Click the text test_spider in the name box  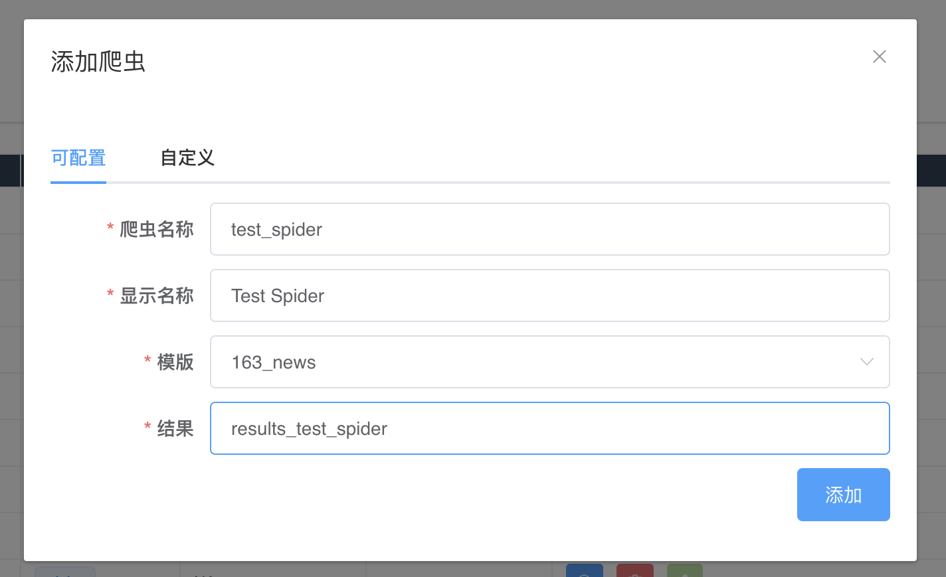[x=276, y=229]
